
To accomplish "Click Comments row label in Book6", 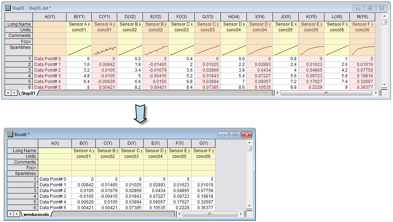I will 23,162.
